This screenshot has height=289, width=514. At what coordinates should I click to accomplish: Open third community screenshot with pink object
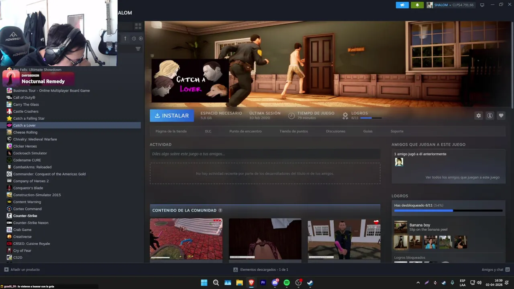(x=344, y=239)
